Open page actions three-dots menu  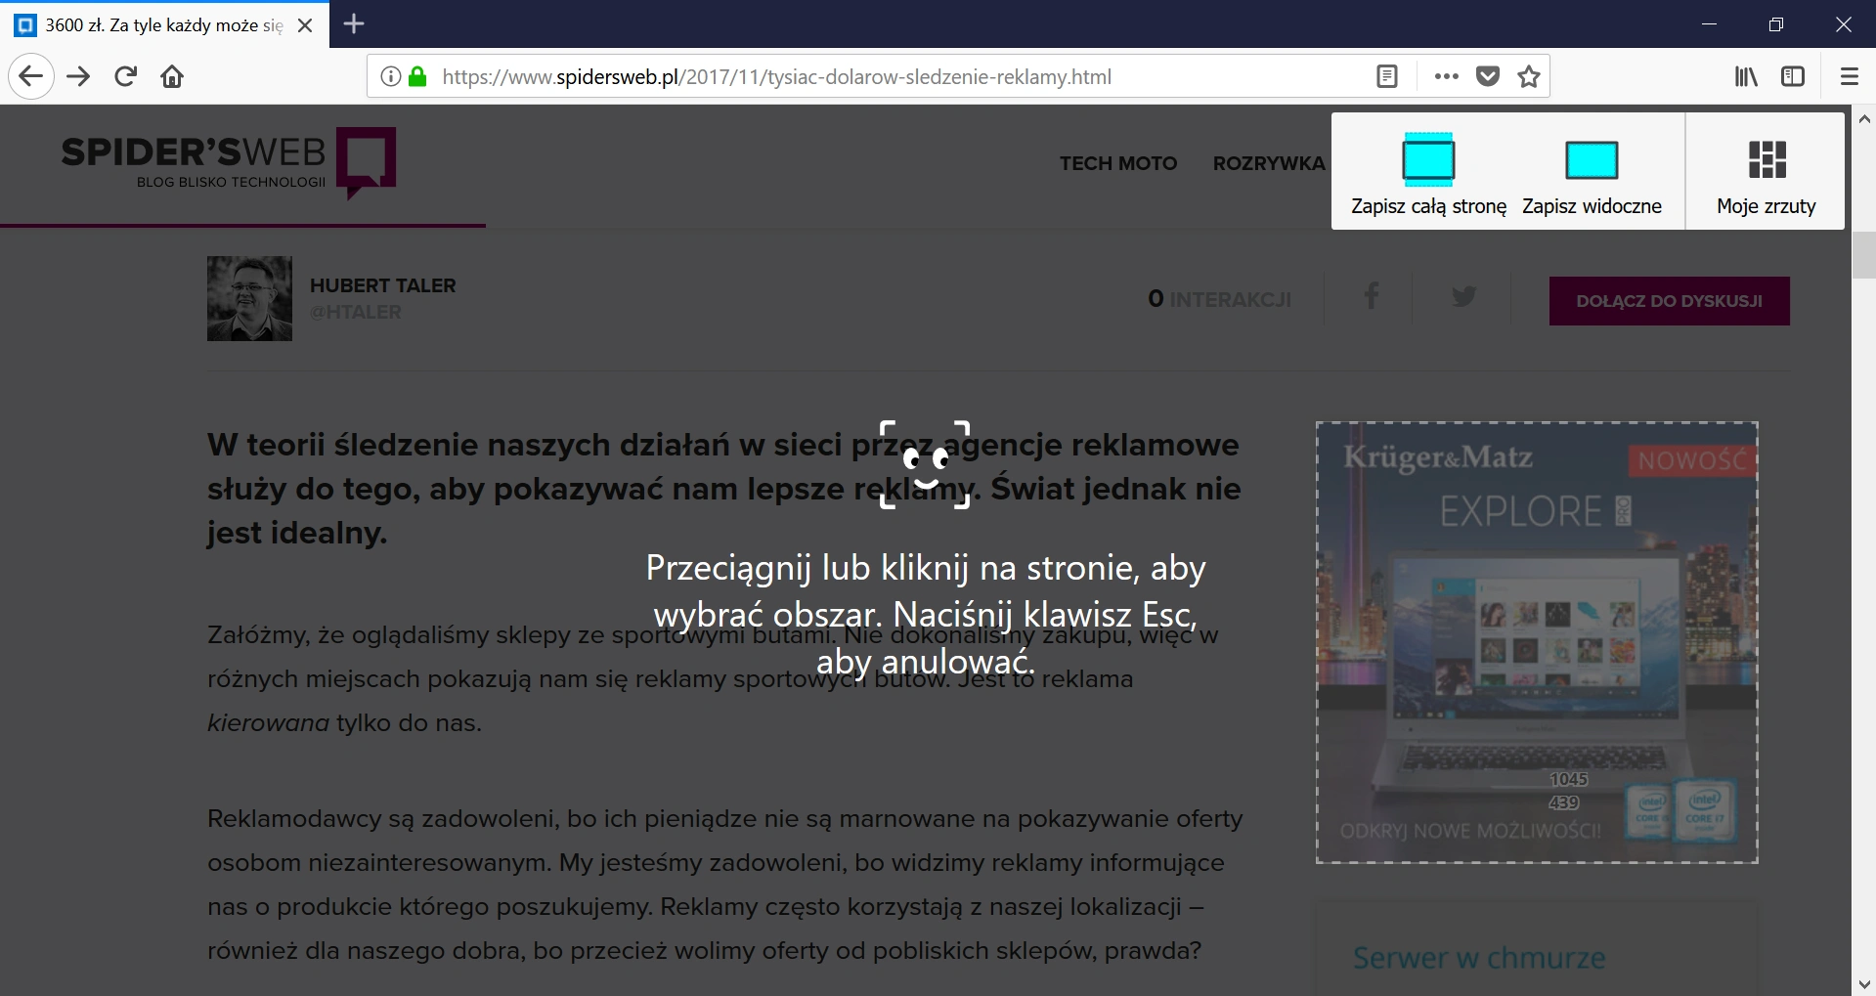1446,76
